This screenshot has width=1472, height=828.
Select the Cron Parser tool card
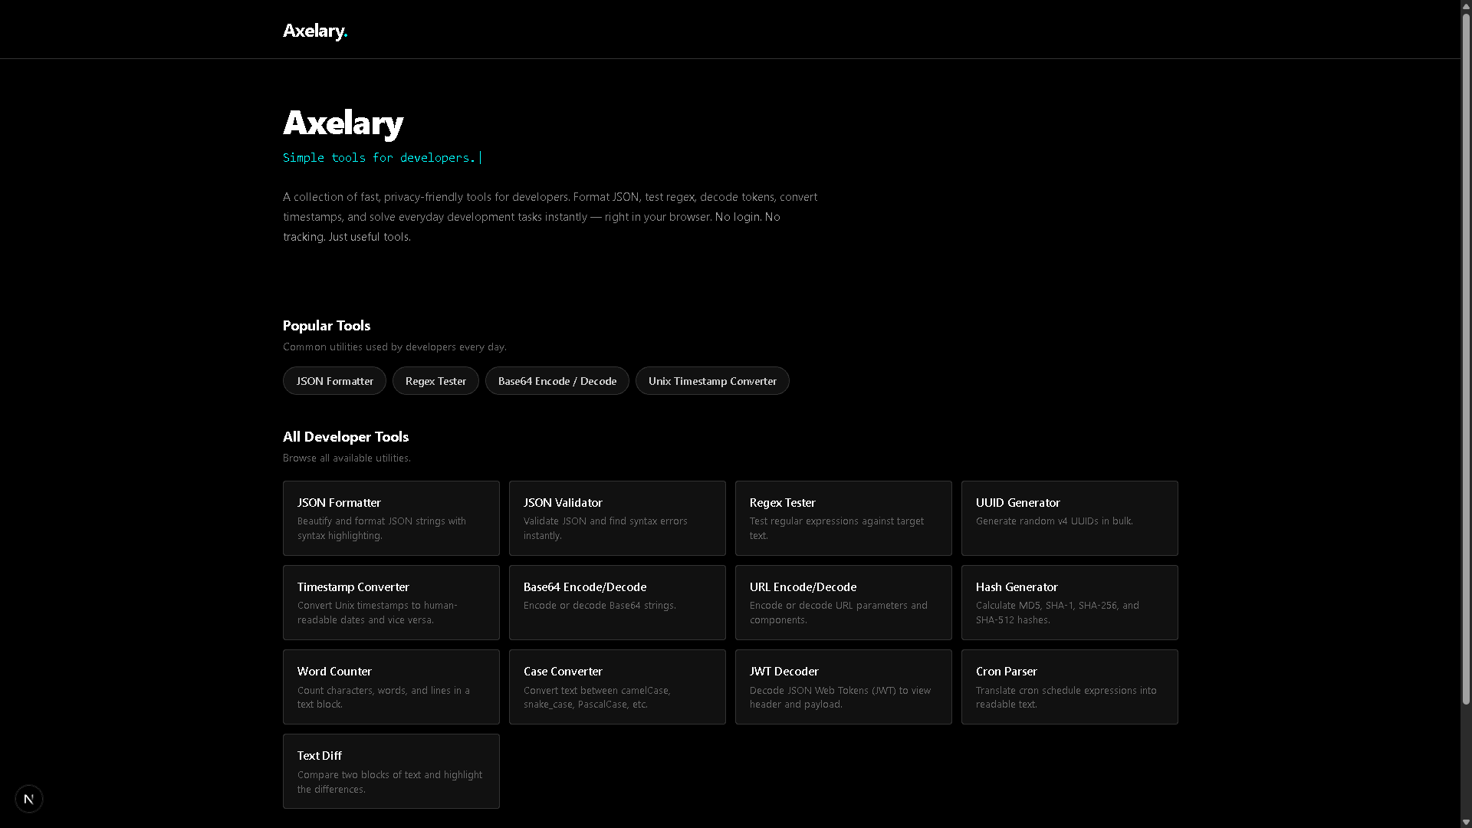(x=1069, y=686)
